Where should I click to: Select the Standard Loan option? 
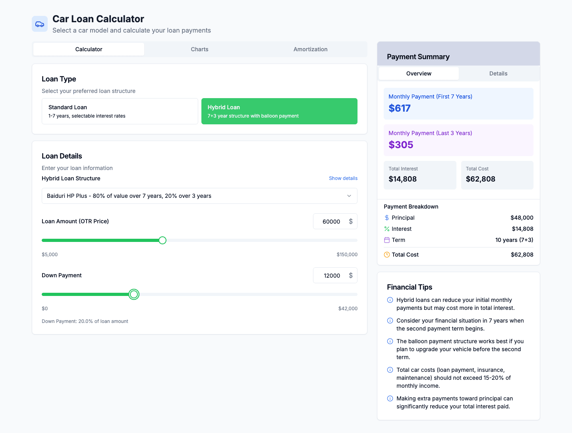(x=120, y=111)
